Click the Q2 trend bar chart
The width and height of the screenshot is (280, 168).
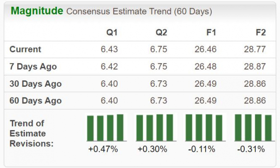pyautogui.click(x=156, y=128)
